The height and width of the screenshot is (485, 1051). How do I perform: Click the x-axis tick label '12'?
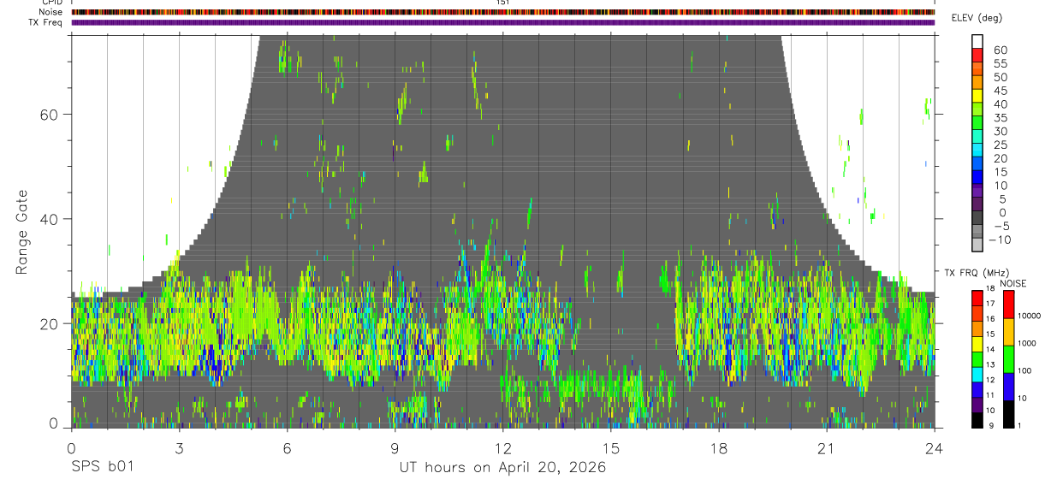point(502,449)
